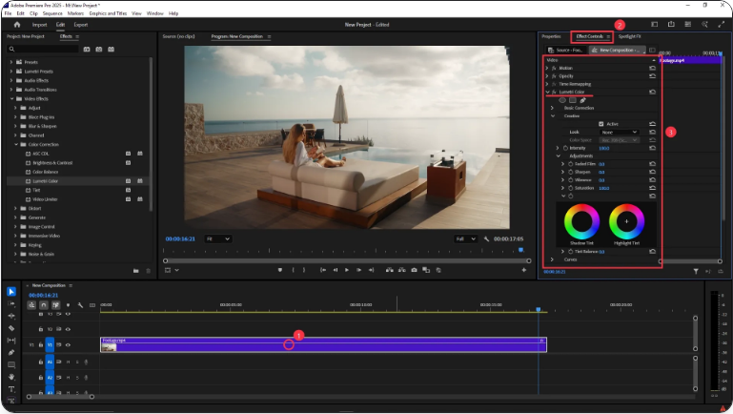
Task: Toggle the fx switch next to Lumetri Color
Action: click(554, 92)
